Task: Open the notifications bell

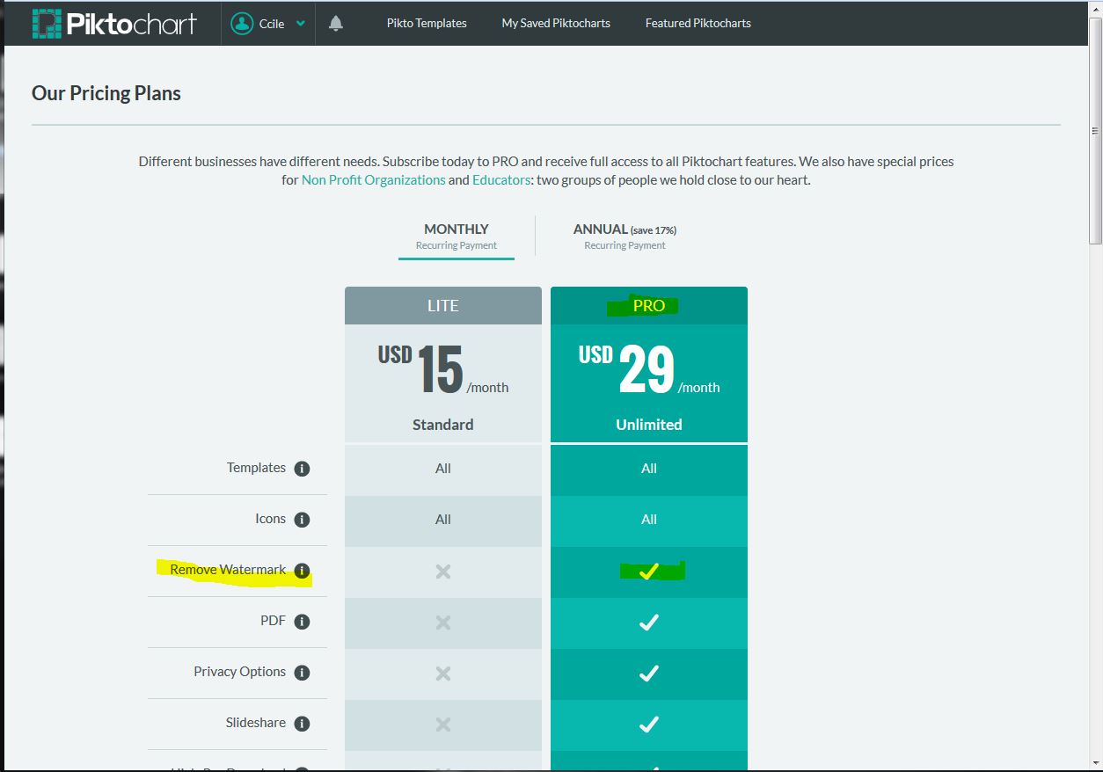Action: click(x=335, y=24)
